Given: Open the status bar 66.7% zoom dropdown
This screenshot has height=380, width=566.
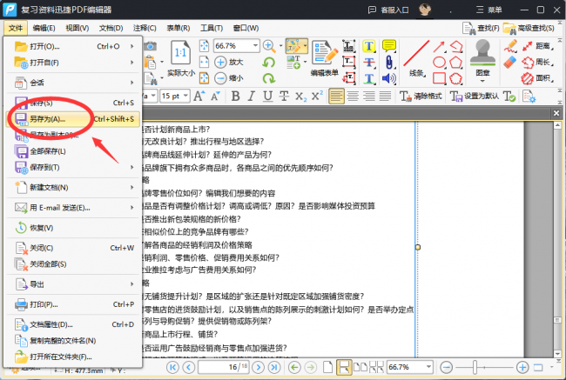Looking at the screenshot, I should [428, 367].
